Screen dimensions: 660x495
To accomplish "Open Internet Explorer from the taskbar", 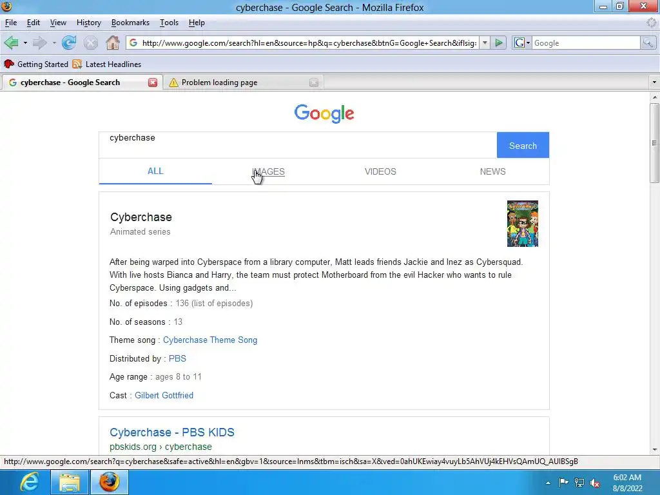I will 30,482.
